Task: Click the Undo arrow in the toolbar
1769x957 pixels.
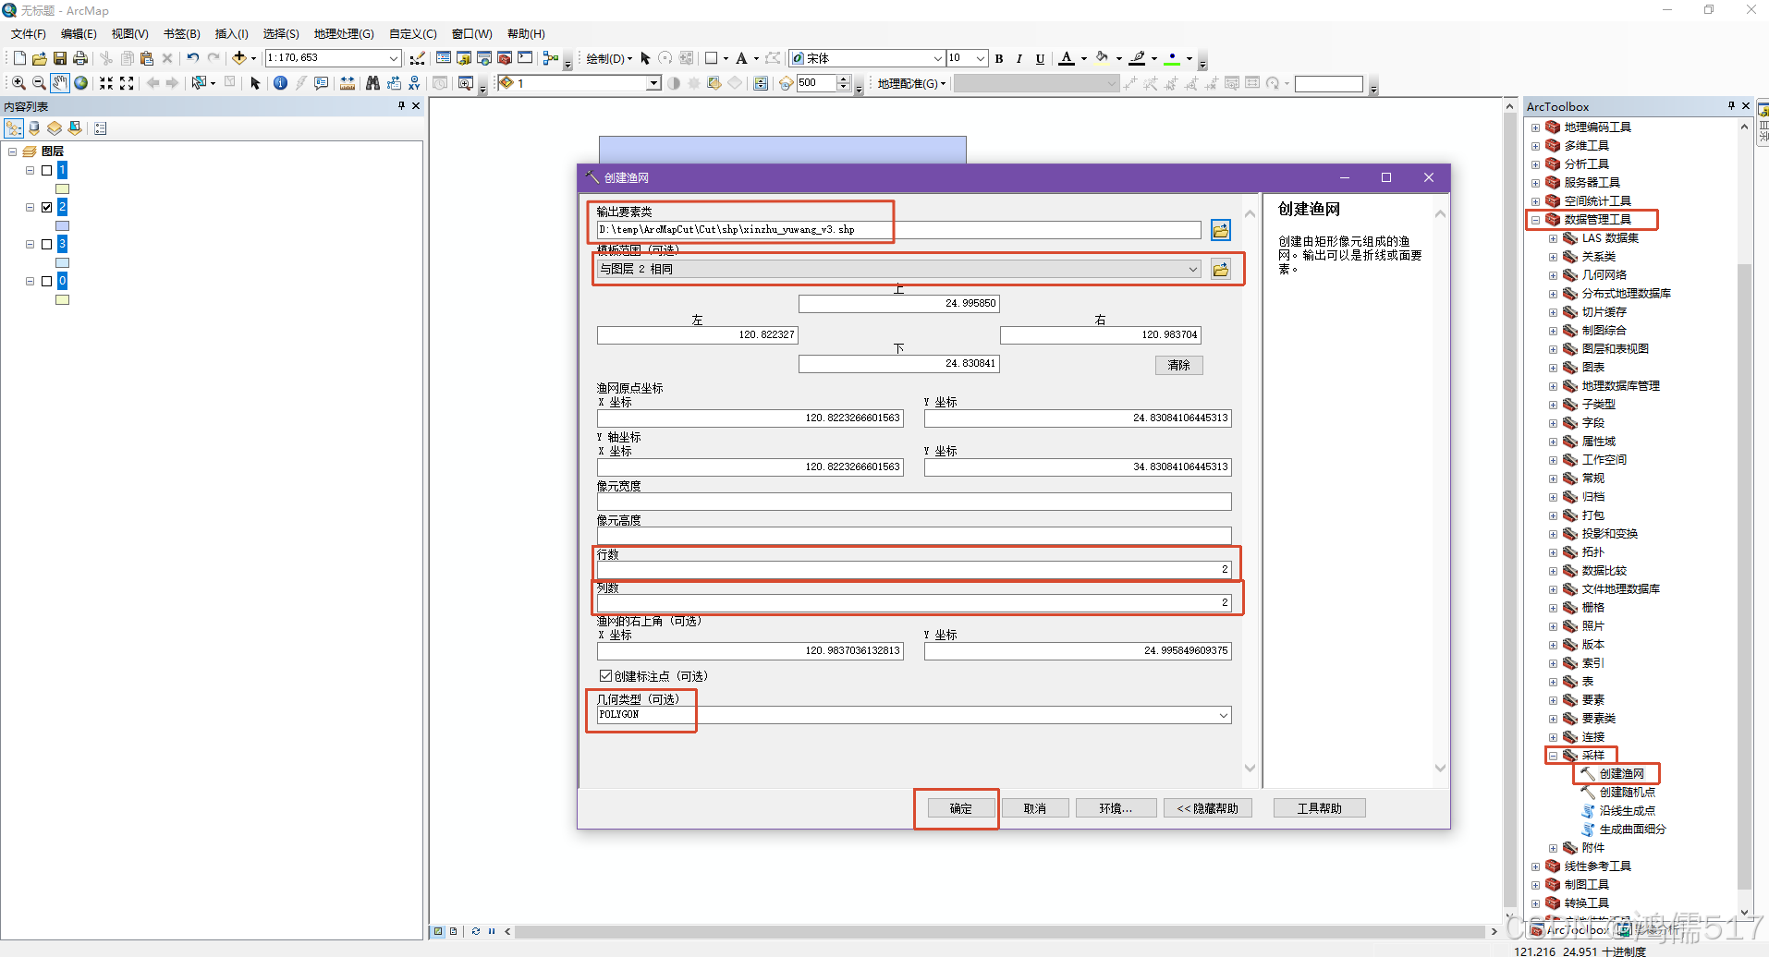Action: point(192,58)
